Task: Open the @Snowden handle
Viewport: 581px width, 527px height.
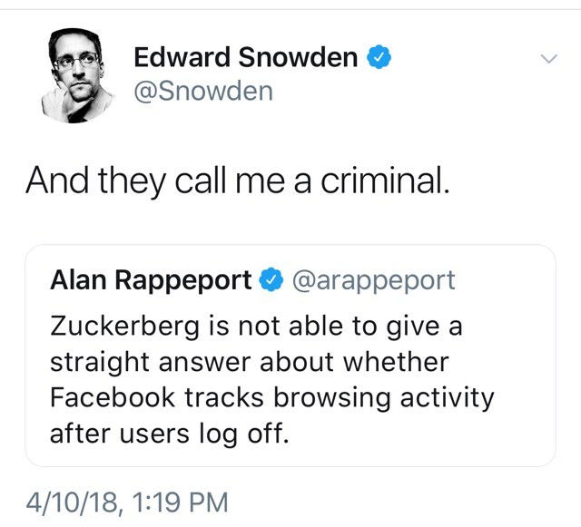Action: point(203,91)
